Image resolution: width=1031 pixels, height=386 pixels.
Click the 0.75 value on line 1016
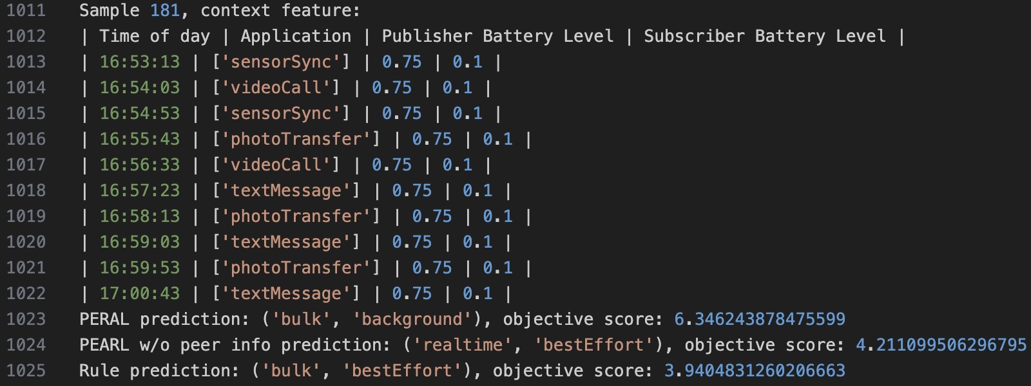pyautogui.click(x=432, y=139)
